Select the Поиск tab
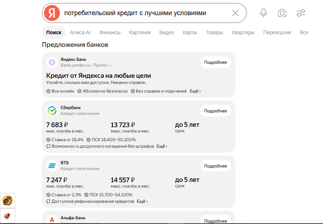The width and height of the screenshot is (323, 224). pos(54,32)
